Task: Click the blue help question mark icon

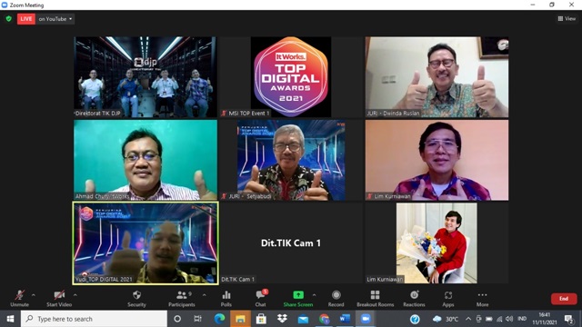Action: [415, 319]
